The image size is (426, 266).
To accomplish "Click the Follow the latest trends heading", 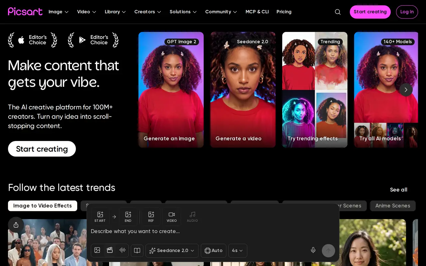I will point(62,188).
